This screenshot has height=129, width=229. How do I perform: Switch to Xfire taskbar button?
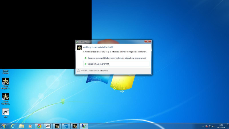coord(48,126)
